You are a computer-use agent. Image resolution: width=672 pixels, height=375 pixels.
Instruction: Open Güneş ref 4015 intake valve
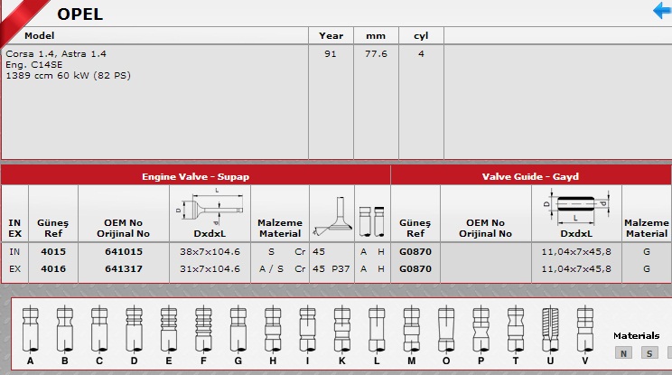click(x=53, y=252)
